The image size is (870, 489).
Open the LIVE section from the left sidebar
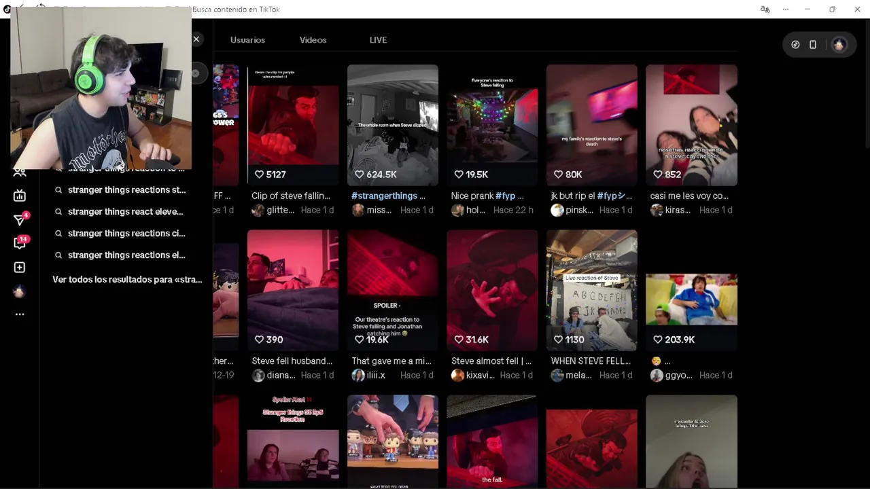[20, 196]
